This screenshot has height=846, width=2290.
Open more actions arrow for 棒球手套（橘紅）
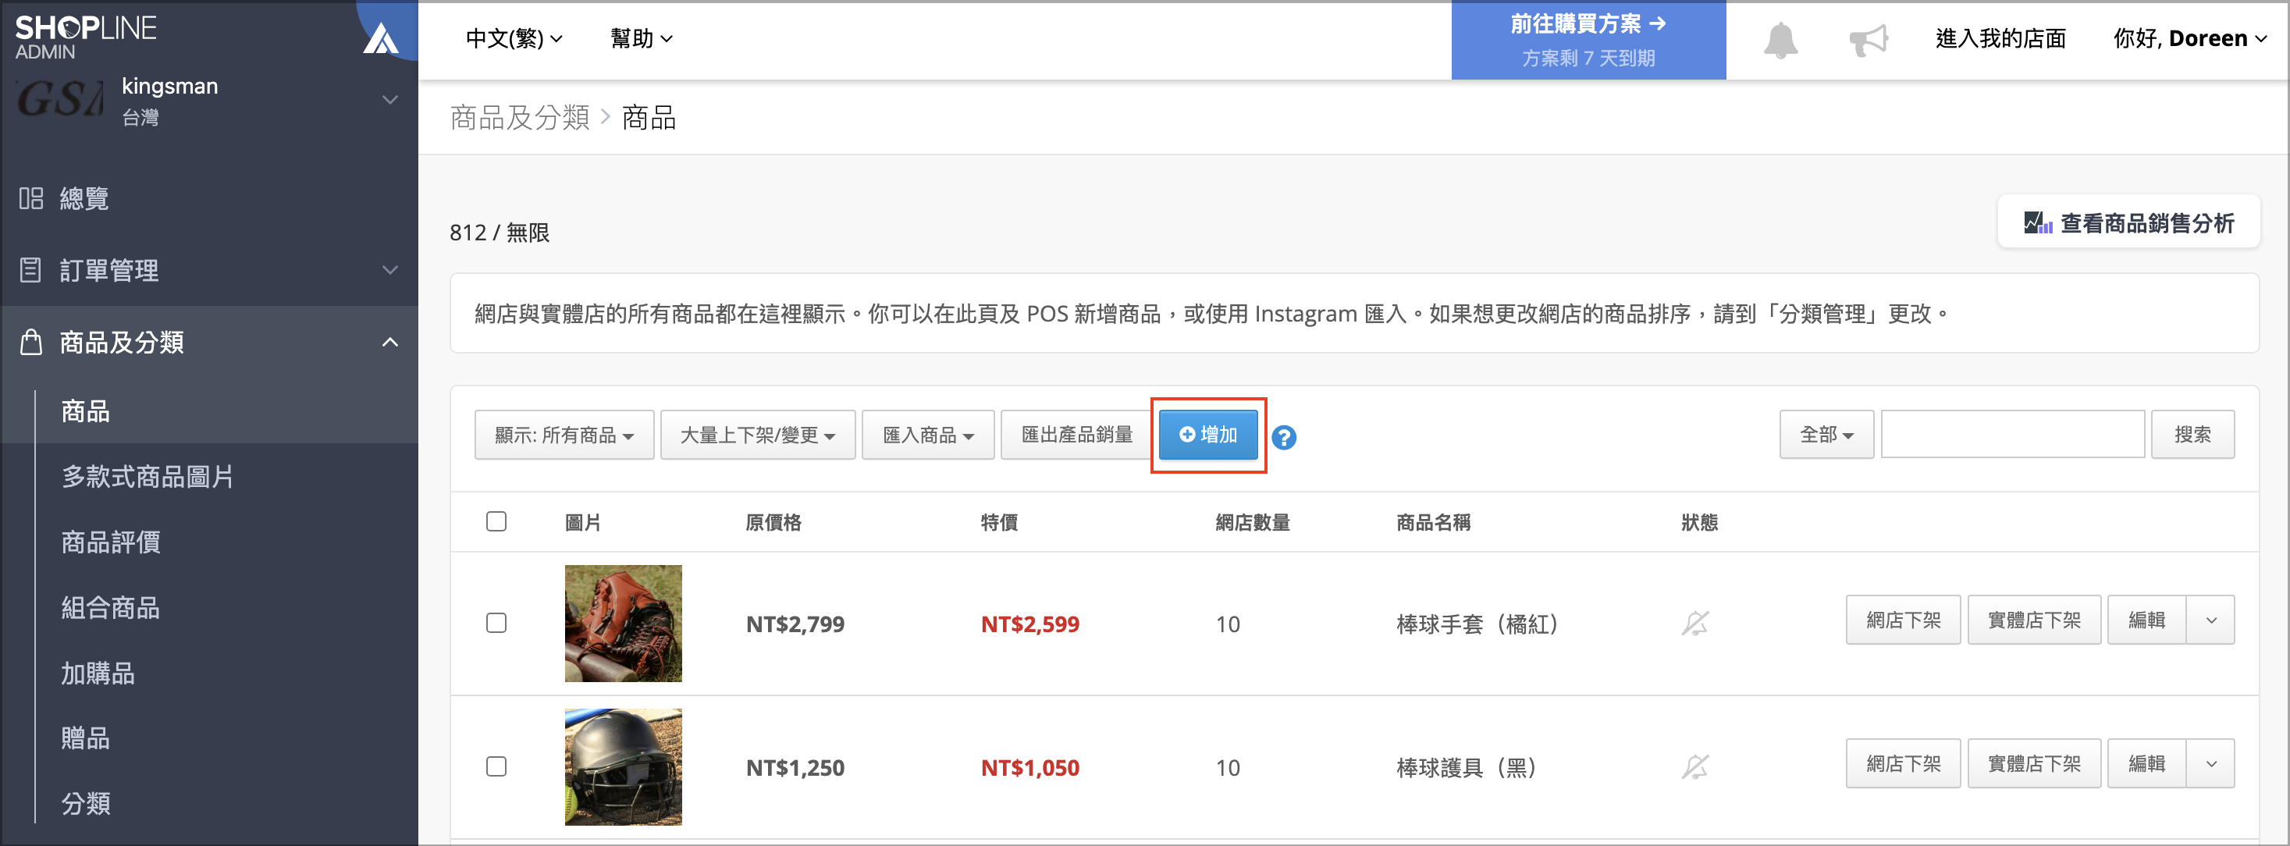pos(2210,620)
